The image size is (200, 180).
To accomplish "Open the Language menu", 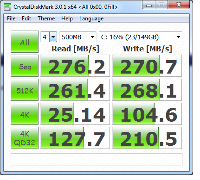I will [x=91, y=19].
